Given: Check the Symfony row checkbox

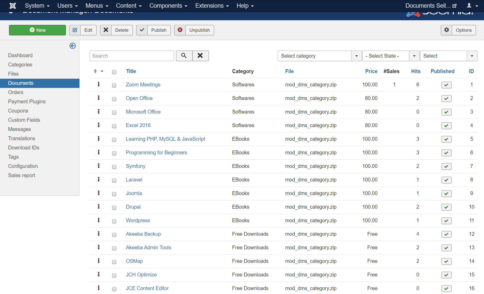Looking at the screenshot, I should [114, 167].
